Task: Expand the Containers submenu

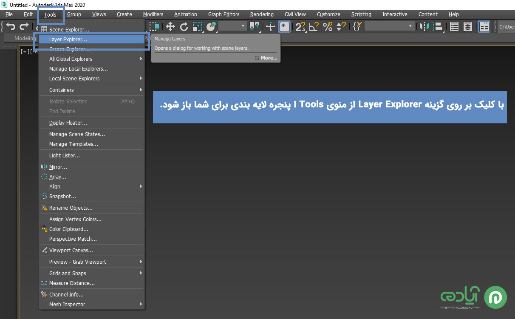Action: [x=92, y=90]
